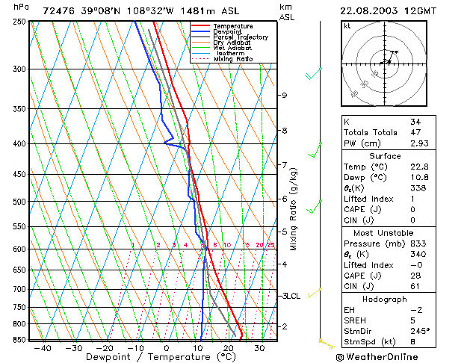Click the station header 72476 39°08'N 108°32'W
Viewport: 470px width, 363px height.
click(x=108, y=11)
